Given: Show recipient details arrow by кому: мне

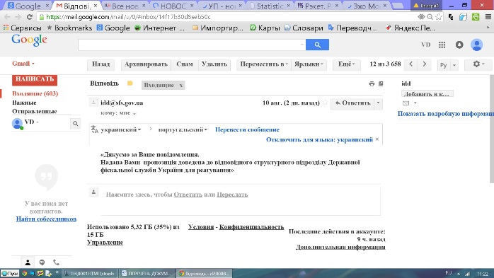Looking at the screenshot, I should [x=134, y=113].
